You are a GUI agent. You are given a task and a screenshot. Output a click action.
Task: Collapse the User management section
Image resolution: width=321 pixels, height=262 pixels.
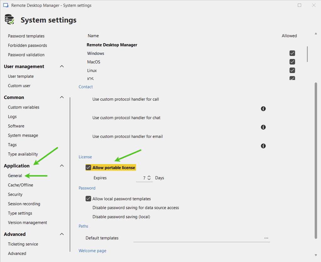click(62, 66)
